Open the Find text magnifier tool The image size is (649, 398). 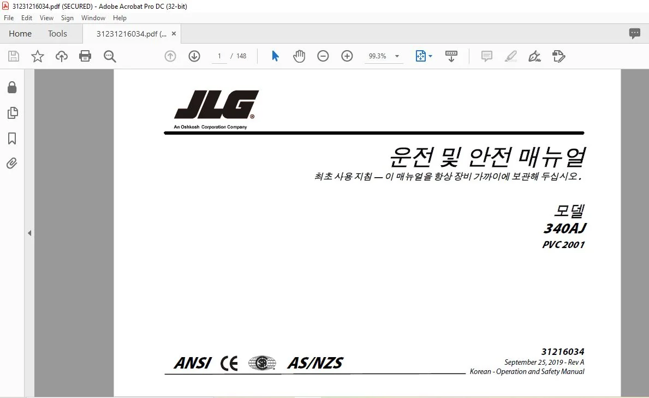click(110, 56)
